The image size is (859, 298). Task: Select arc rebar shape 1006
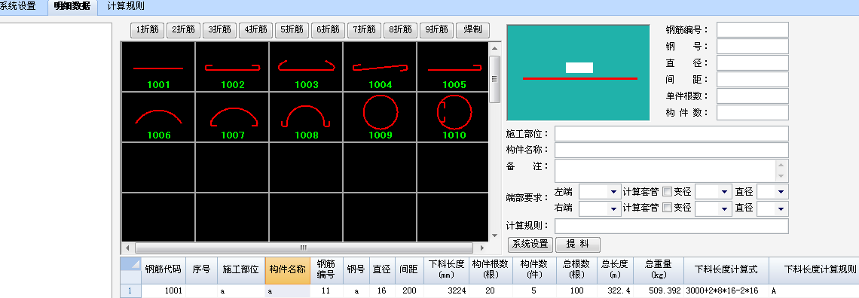157,117
